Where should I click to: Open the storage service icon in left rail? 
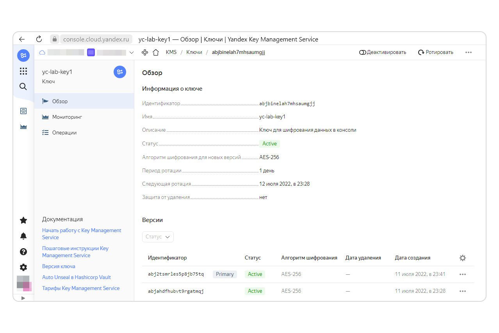pyautogui.click(x=23, y=111)
